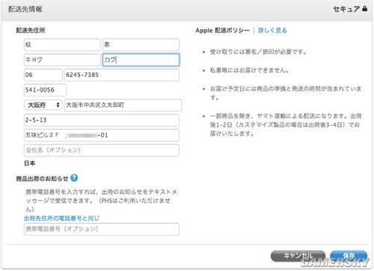Click the postal code field 541-0056

pyautogui.click(x=45, y=90)
